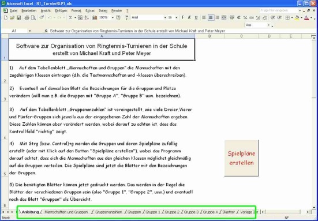318x221 pixels.
Task: Select the Gruppenanzahlen sheet tab
Action: (x=109, y=212)
